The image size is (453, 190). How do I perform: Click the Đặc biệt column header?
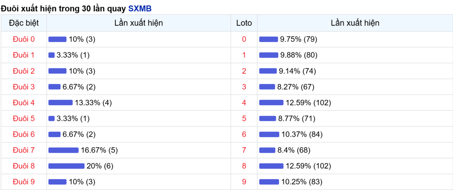(23, 23)
